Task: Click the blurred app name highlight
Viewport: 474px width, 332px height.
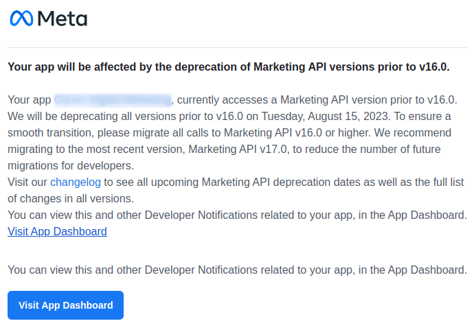Action: (x=113, y=100)
